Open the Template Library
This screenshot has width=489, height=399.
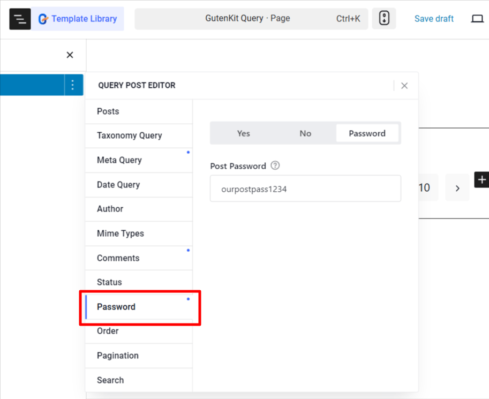coord(78,19)
